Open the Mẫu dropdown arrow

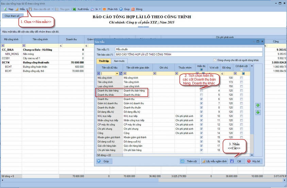[27, 9]
